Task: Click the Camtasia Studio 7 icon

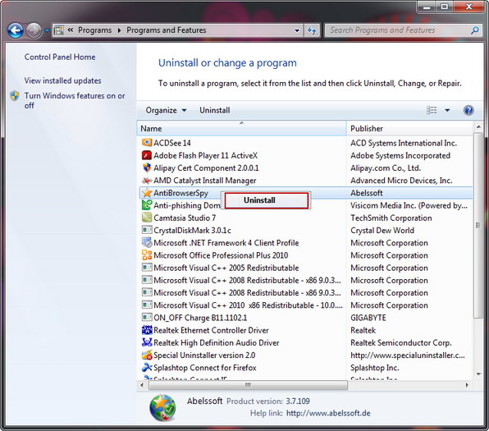Action: tap(147, 218)
